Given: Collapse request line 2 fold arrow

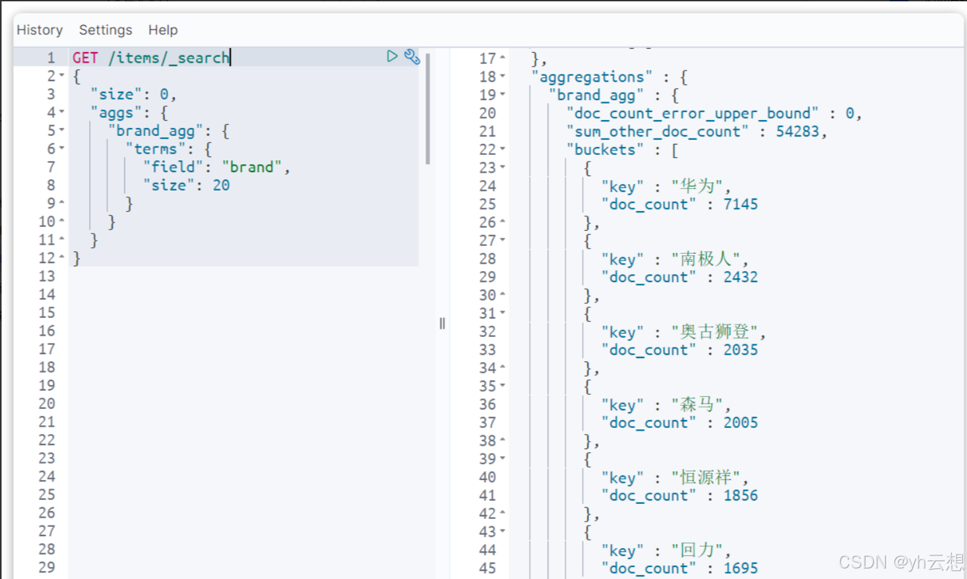Looking at the screenshot, I should pyautogui.click(x=62, y=76).
